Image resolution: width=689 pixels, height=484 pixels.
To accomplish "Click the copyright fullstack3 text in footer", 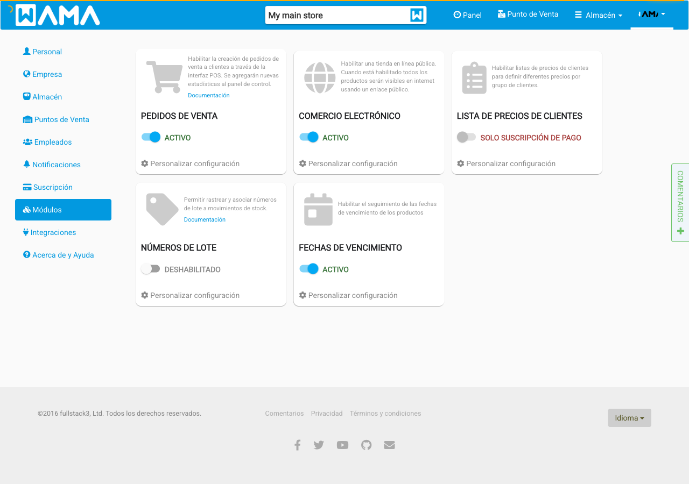I will [x=119, y=414].
